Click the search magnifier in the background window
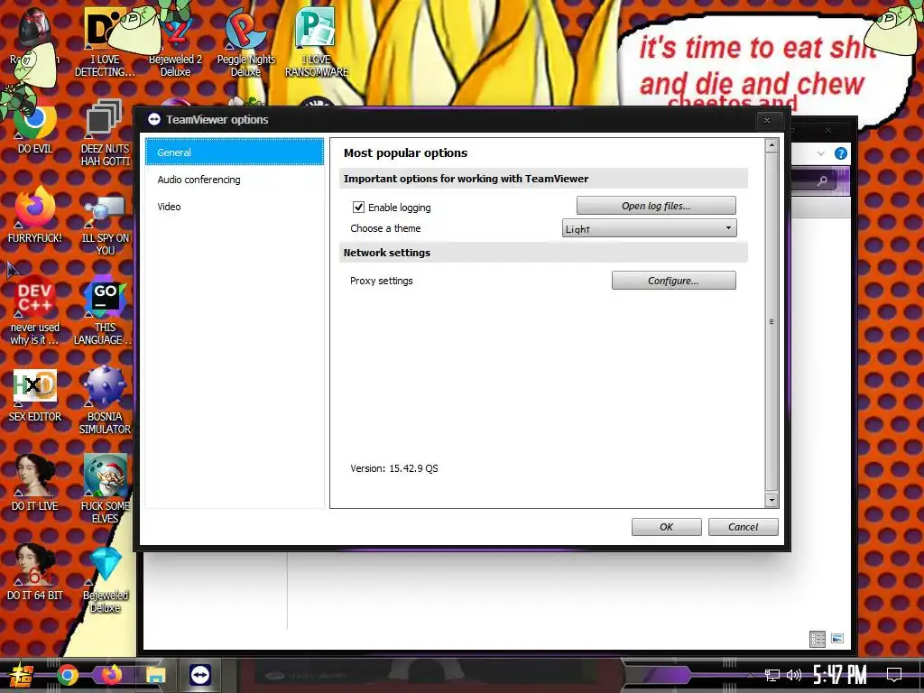 tap(823, 180)
